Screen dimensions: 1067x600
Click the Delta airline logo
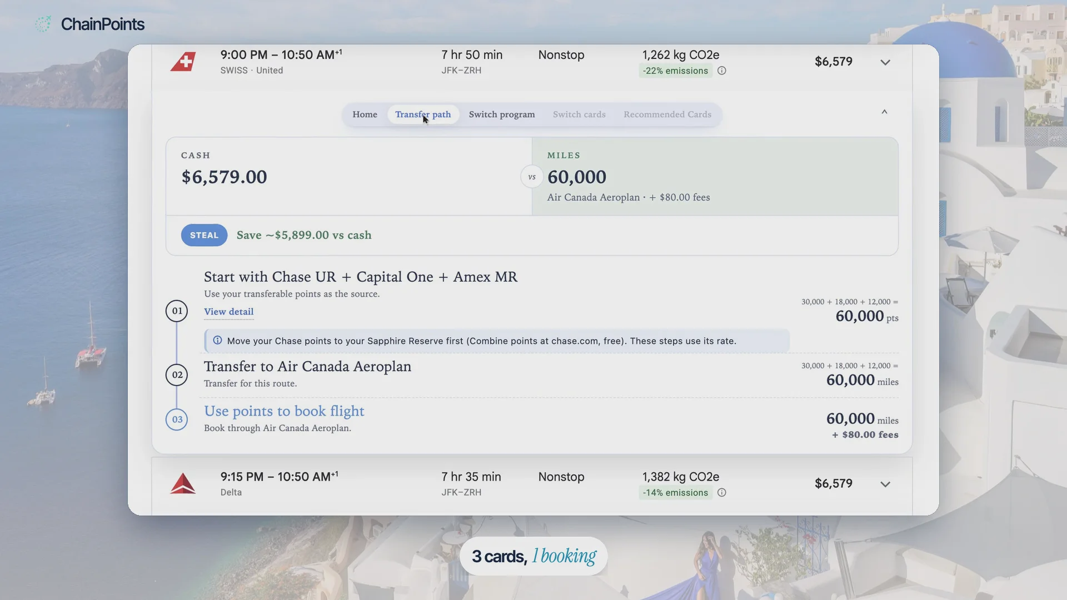(183, 483)
